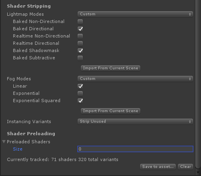Disable Linear fog mode checkbox

[x=80, y=86]
